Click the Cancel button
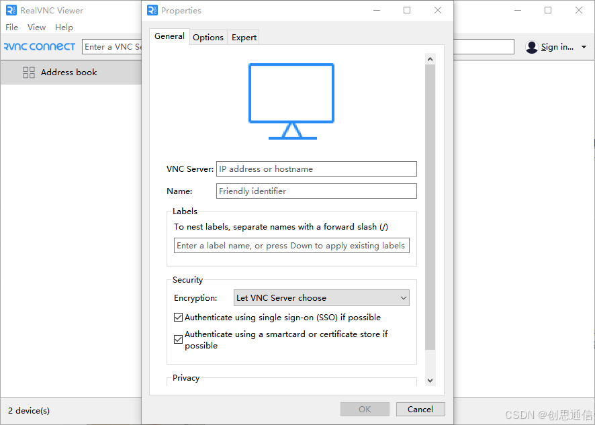Screen dimensions: 595x425 (420, 409)
